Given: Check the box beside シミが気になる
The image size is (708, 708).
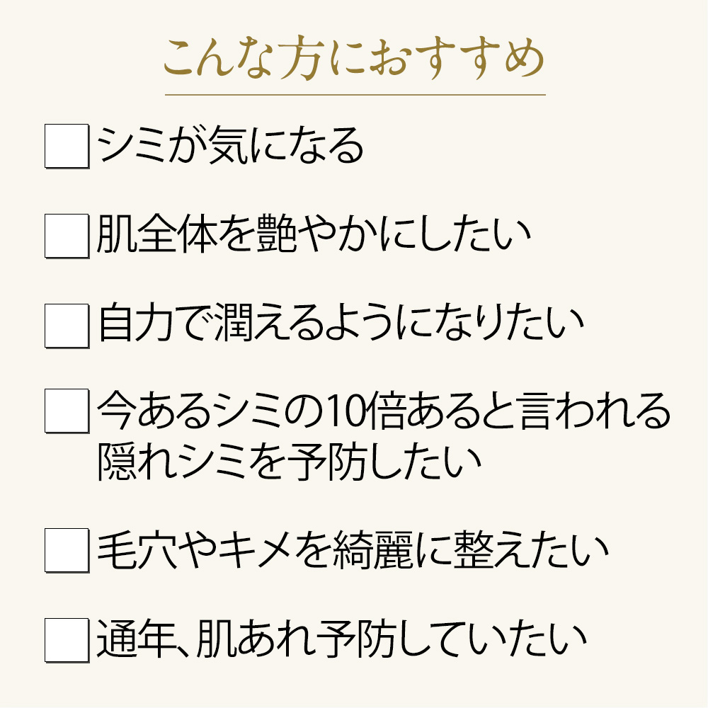Looking at the screenshot, I should tap(67, 146).
